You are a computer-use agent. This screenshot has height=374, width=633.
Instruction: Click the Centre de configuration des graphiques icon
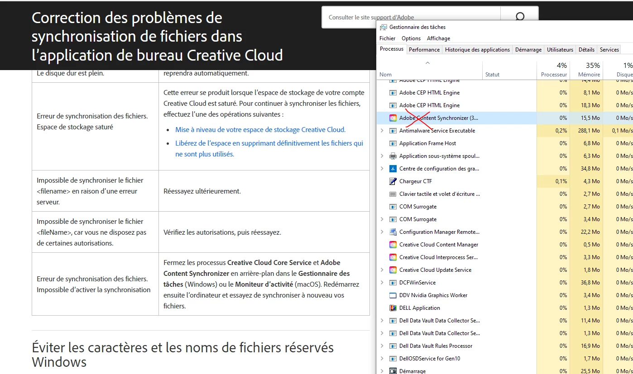[393, 169]
